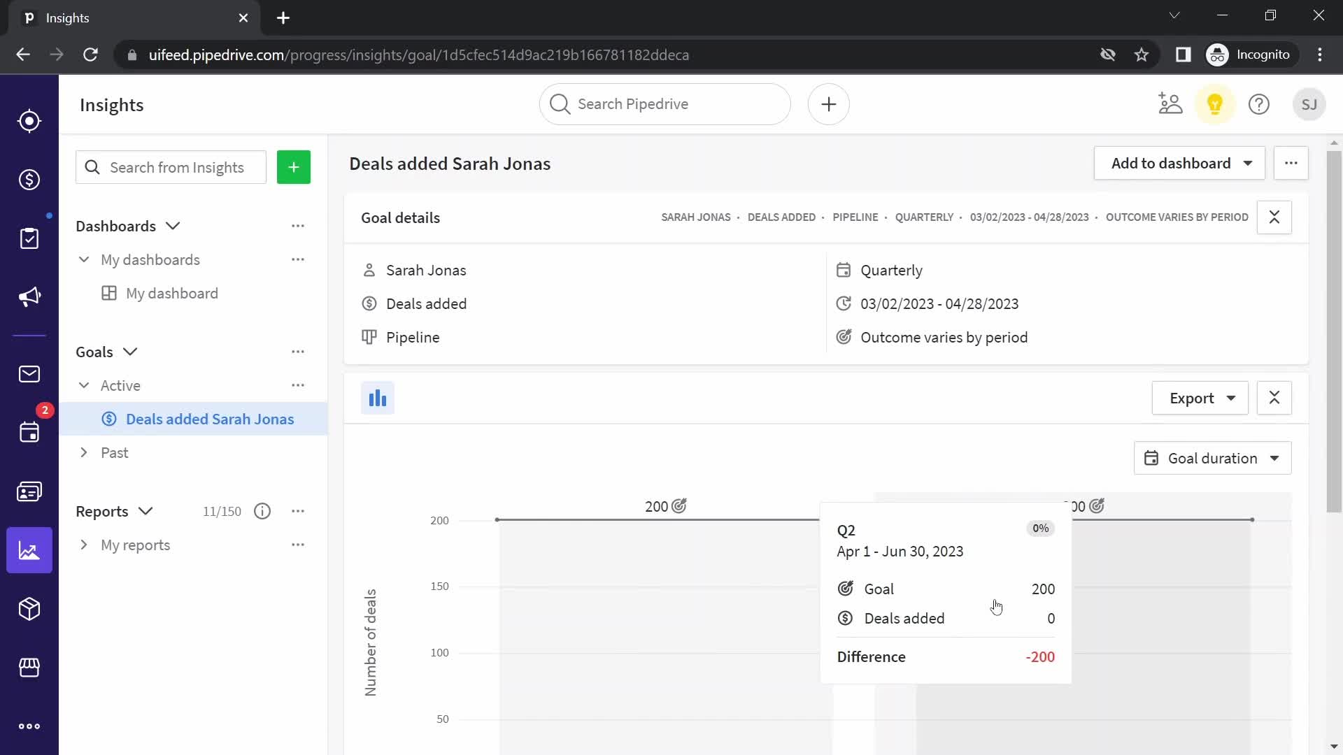
Task: Toggle the Dashboards section collapse
Action: [x=174, y=226]
